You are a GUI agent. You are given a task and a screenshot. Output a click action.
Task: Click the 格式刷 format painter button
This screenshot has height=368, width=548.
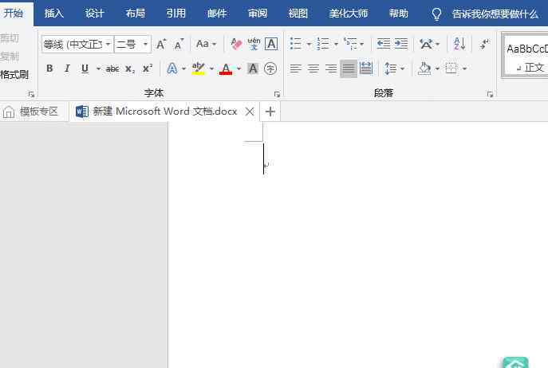(x=14, y=75)
